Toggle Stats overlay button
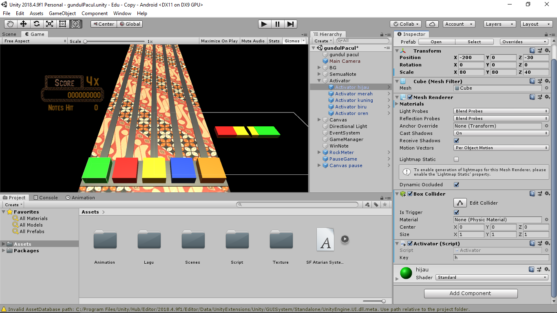 (274, 41)
